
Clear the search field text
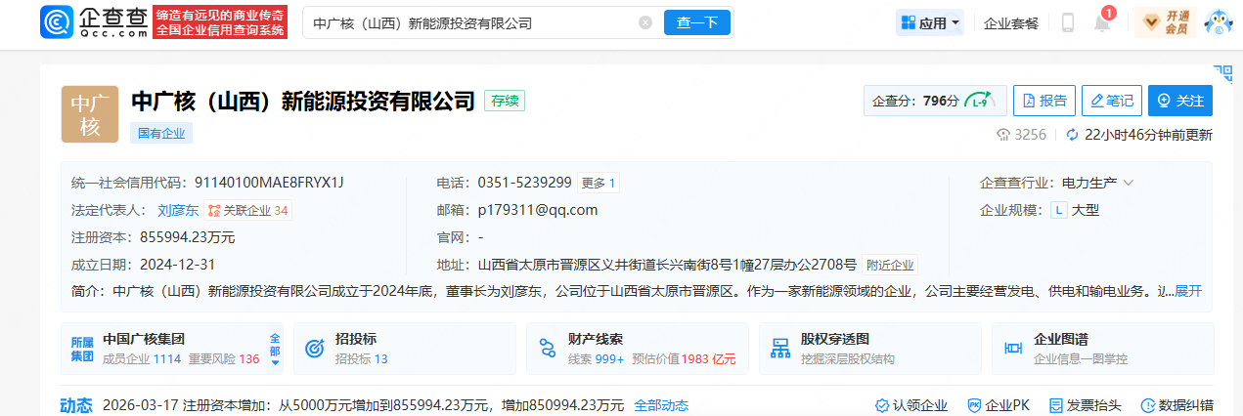(644, 23)
